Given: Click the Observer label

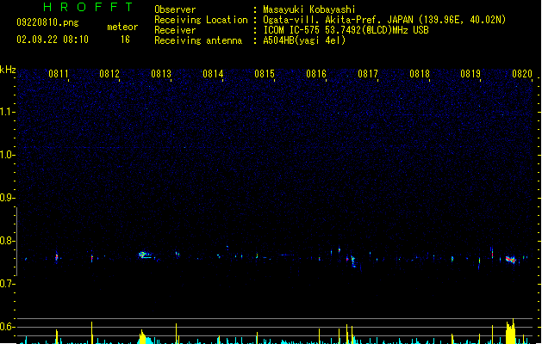Looking at the screenshot, I should coord(175,9).
